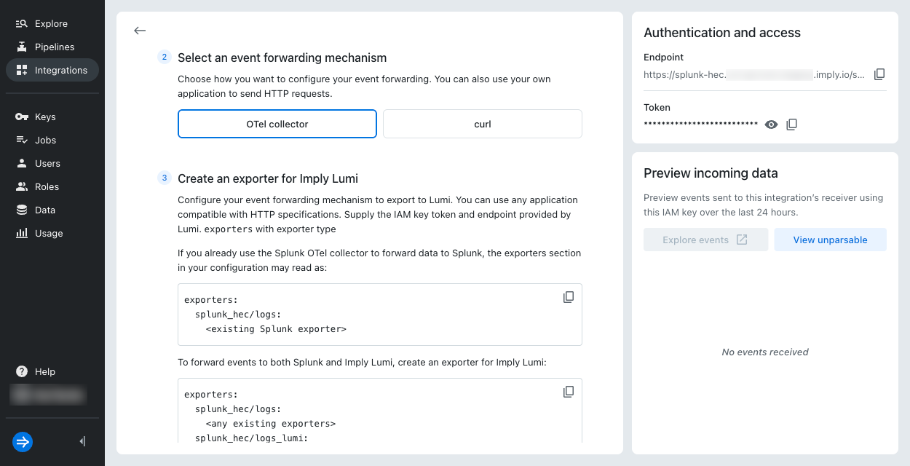
Task: Click the masked Token value
Action: click(x=701, y=125)
